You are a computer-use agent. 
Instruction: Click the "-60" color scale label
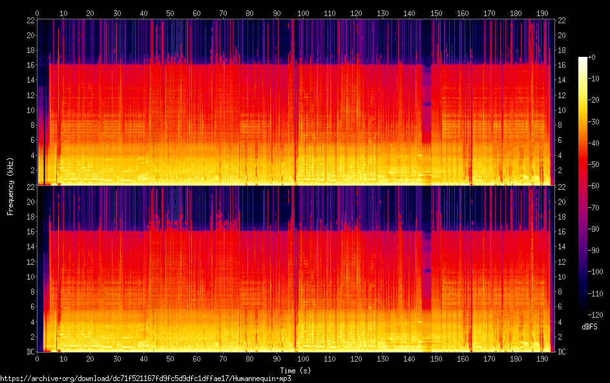[x=594, y=185]
